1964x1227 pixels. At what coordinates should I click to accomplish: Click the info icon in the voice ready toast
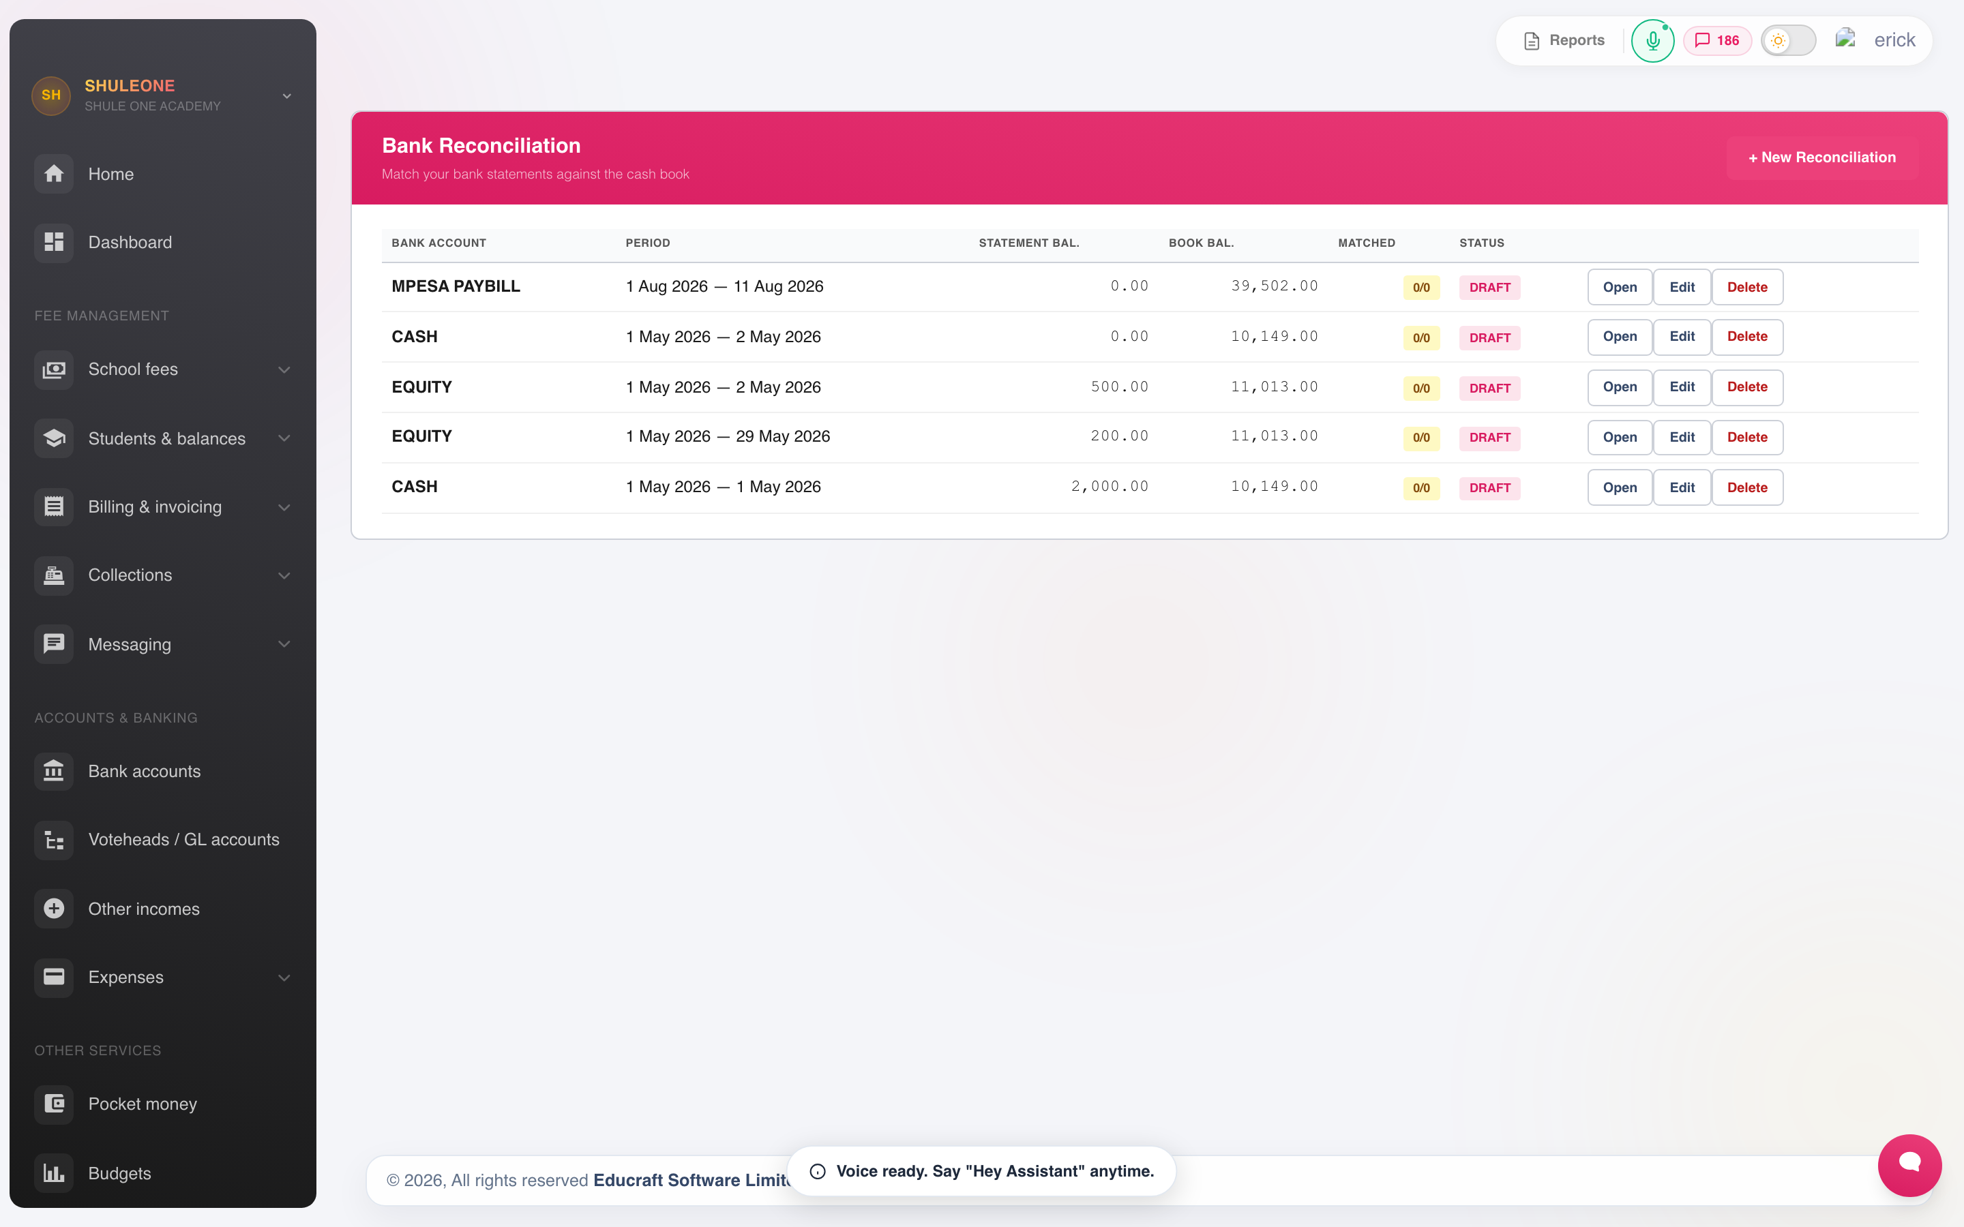click(817, 1171)
